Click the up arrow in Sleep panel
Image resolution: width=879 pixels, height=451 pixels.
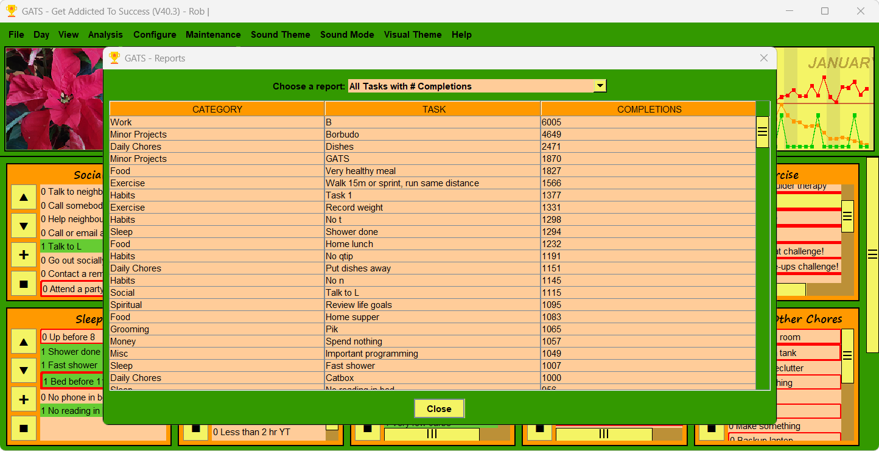click(x=24, y=342)
